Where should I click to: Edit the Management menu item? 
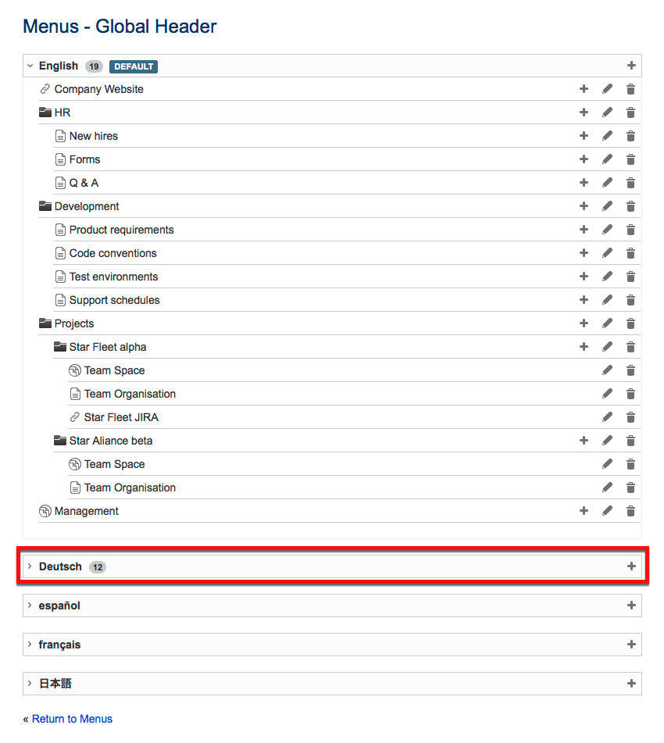point(607,511)
